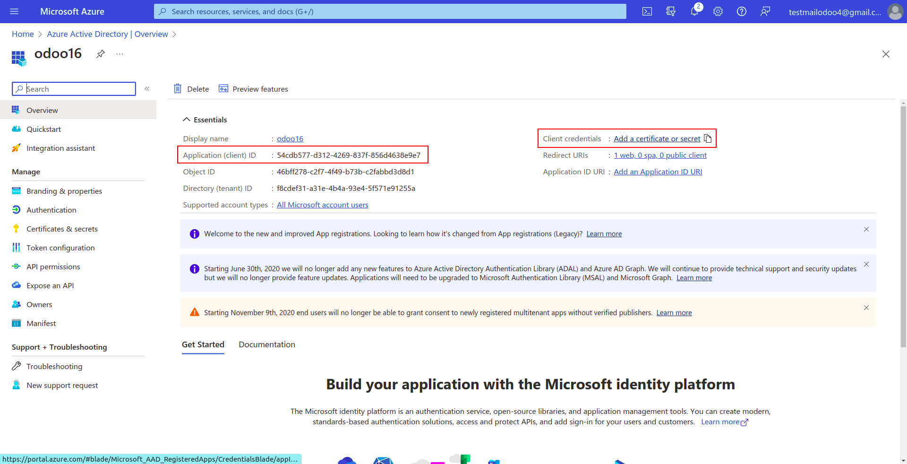Open the portal hamburger menu
The width and height of the screenshot is (907, 464).
coord(14,11)
